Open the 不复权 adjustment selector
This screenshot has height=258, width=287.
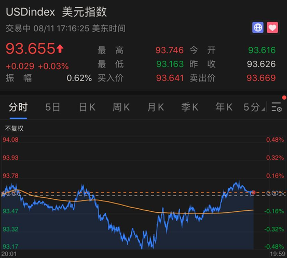(x=15, y=128)
